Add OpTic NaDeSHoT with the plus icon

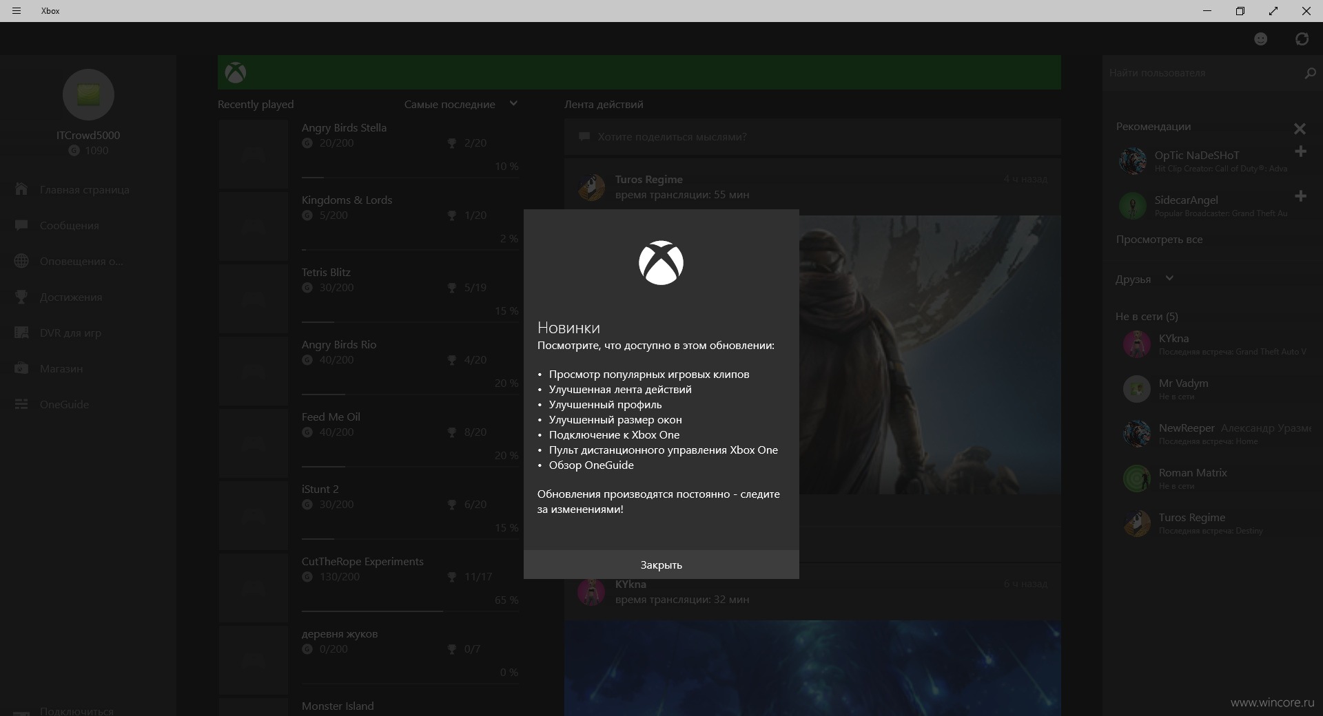click(x=1300, y=151)
